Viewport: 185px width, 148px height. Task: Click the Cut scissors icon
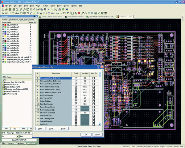point(38,10)
